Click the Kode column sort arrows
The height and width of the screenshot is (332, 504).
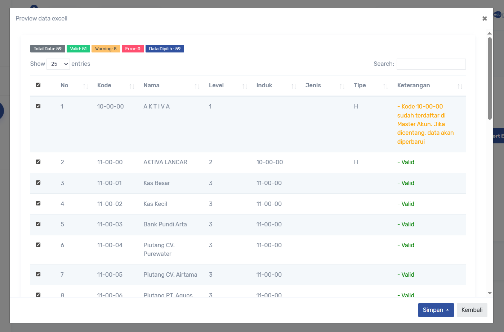click(131, 86)
